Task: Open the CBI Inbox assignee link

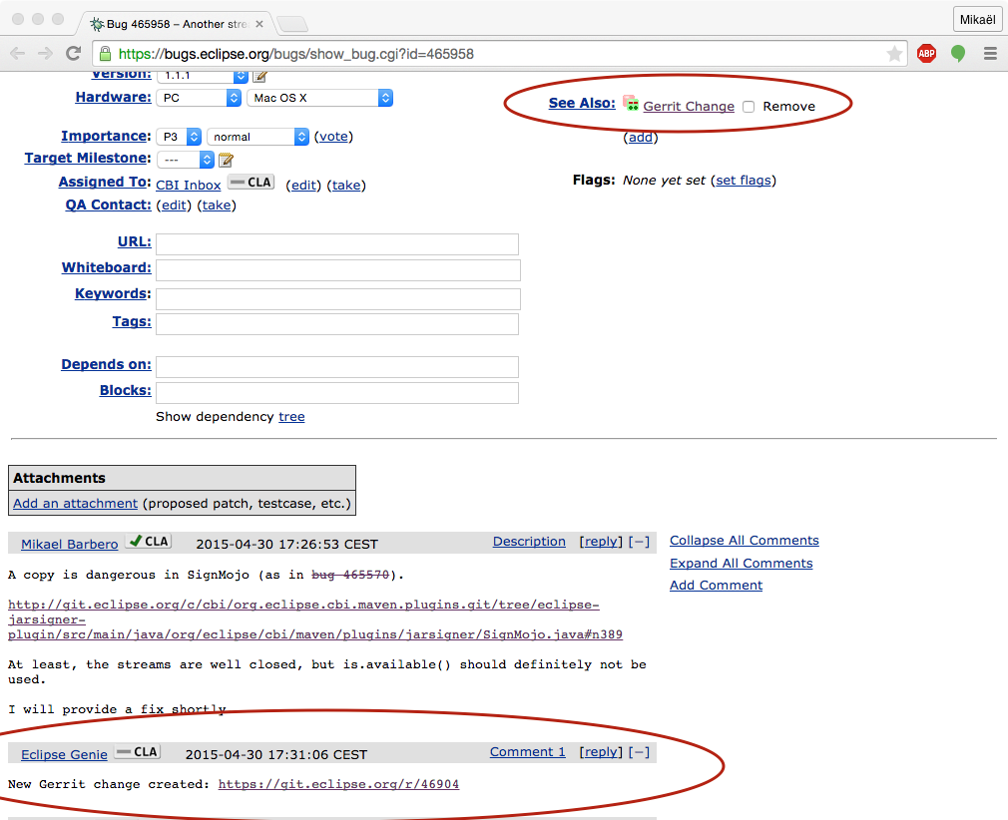Action: click(189, 186)
